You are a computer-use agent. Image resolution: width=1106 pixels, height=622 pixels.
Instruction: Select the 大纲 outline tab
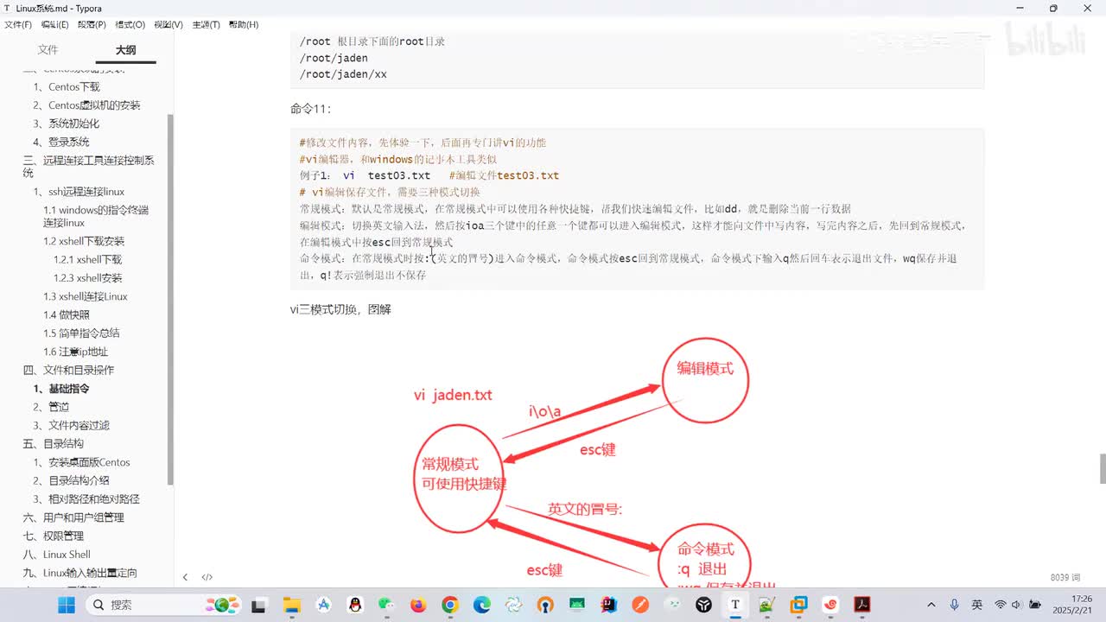pos(125,50)
